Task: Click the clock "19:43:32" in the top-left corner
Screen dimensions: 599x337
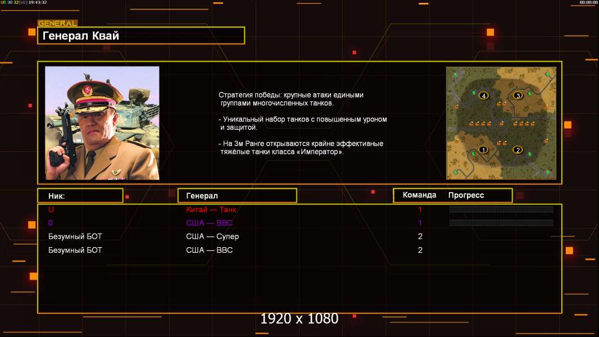Action: pyautogui.click(x=38, y=2)
